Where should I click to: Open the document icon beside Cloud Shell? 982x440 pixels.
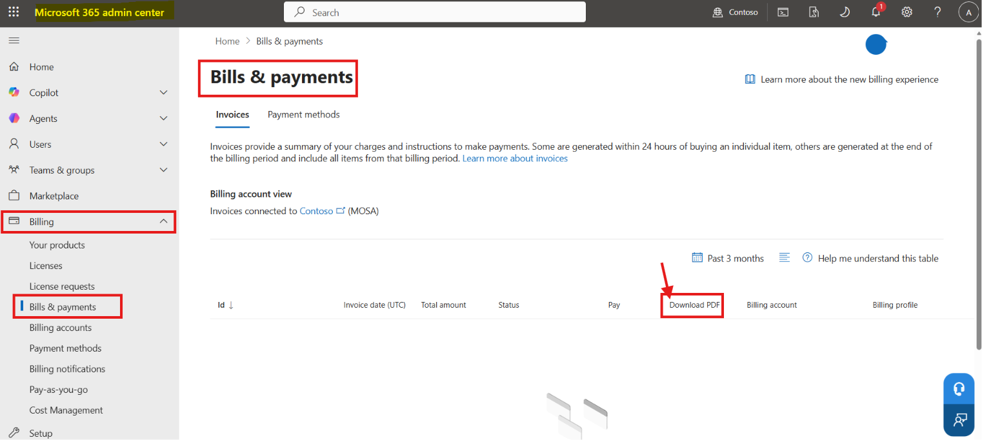(814, 12)
